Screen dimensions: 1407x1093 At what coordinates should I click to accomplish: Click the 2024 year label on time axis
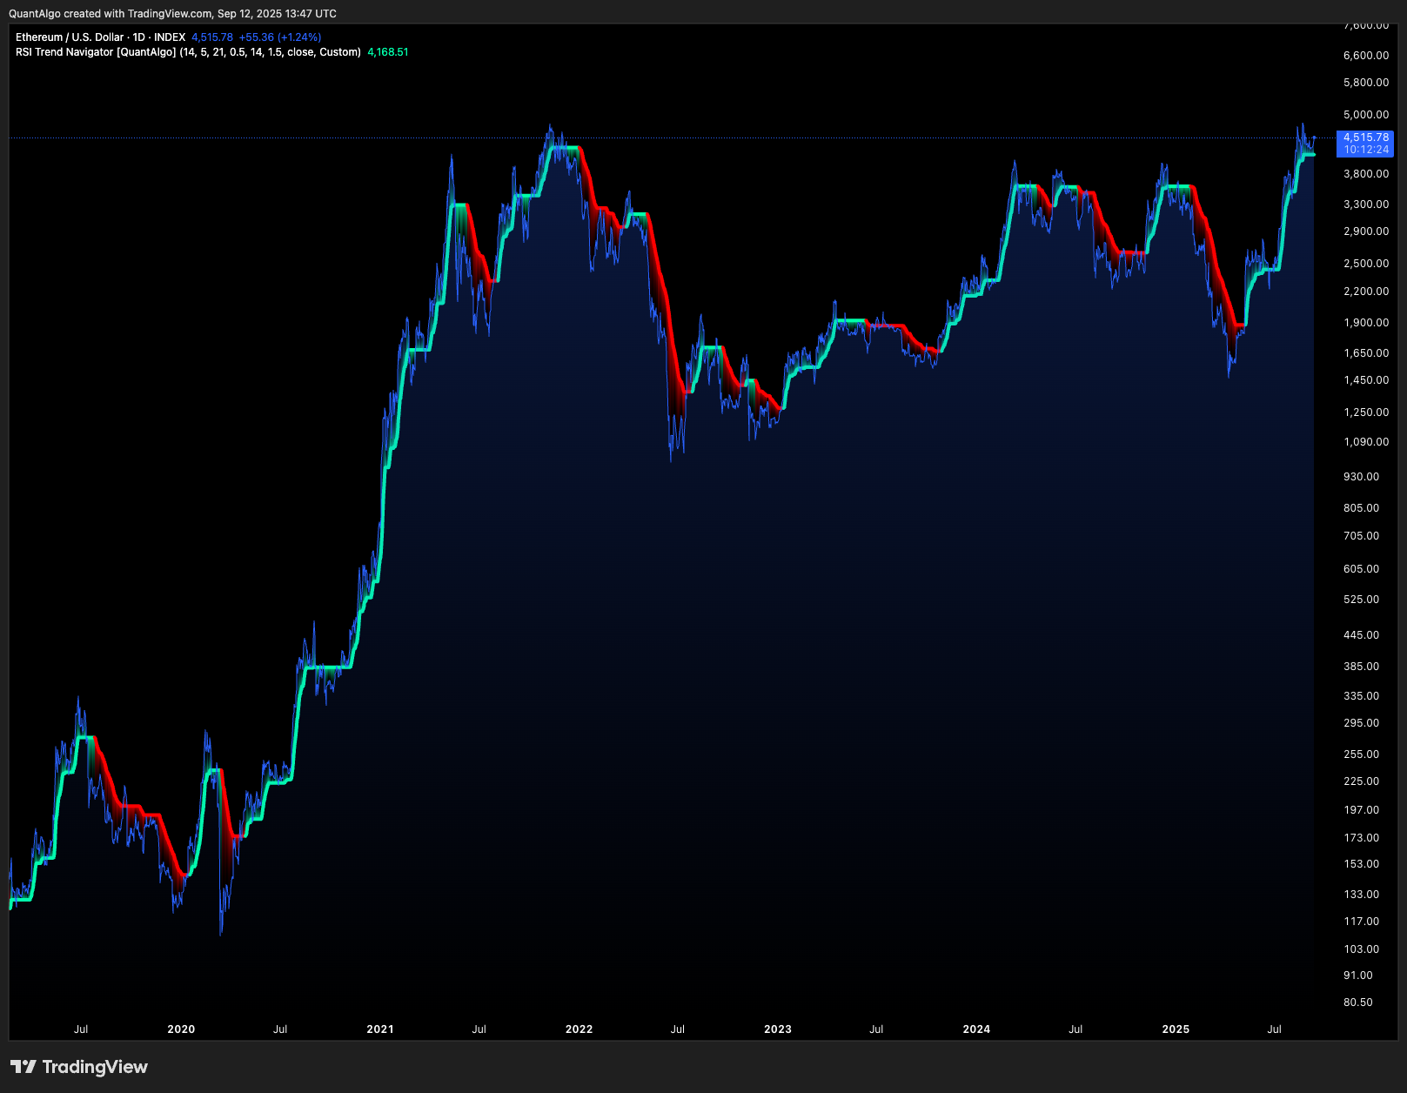click(x=976, y=1029)
